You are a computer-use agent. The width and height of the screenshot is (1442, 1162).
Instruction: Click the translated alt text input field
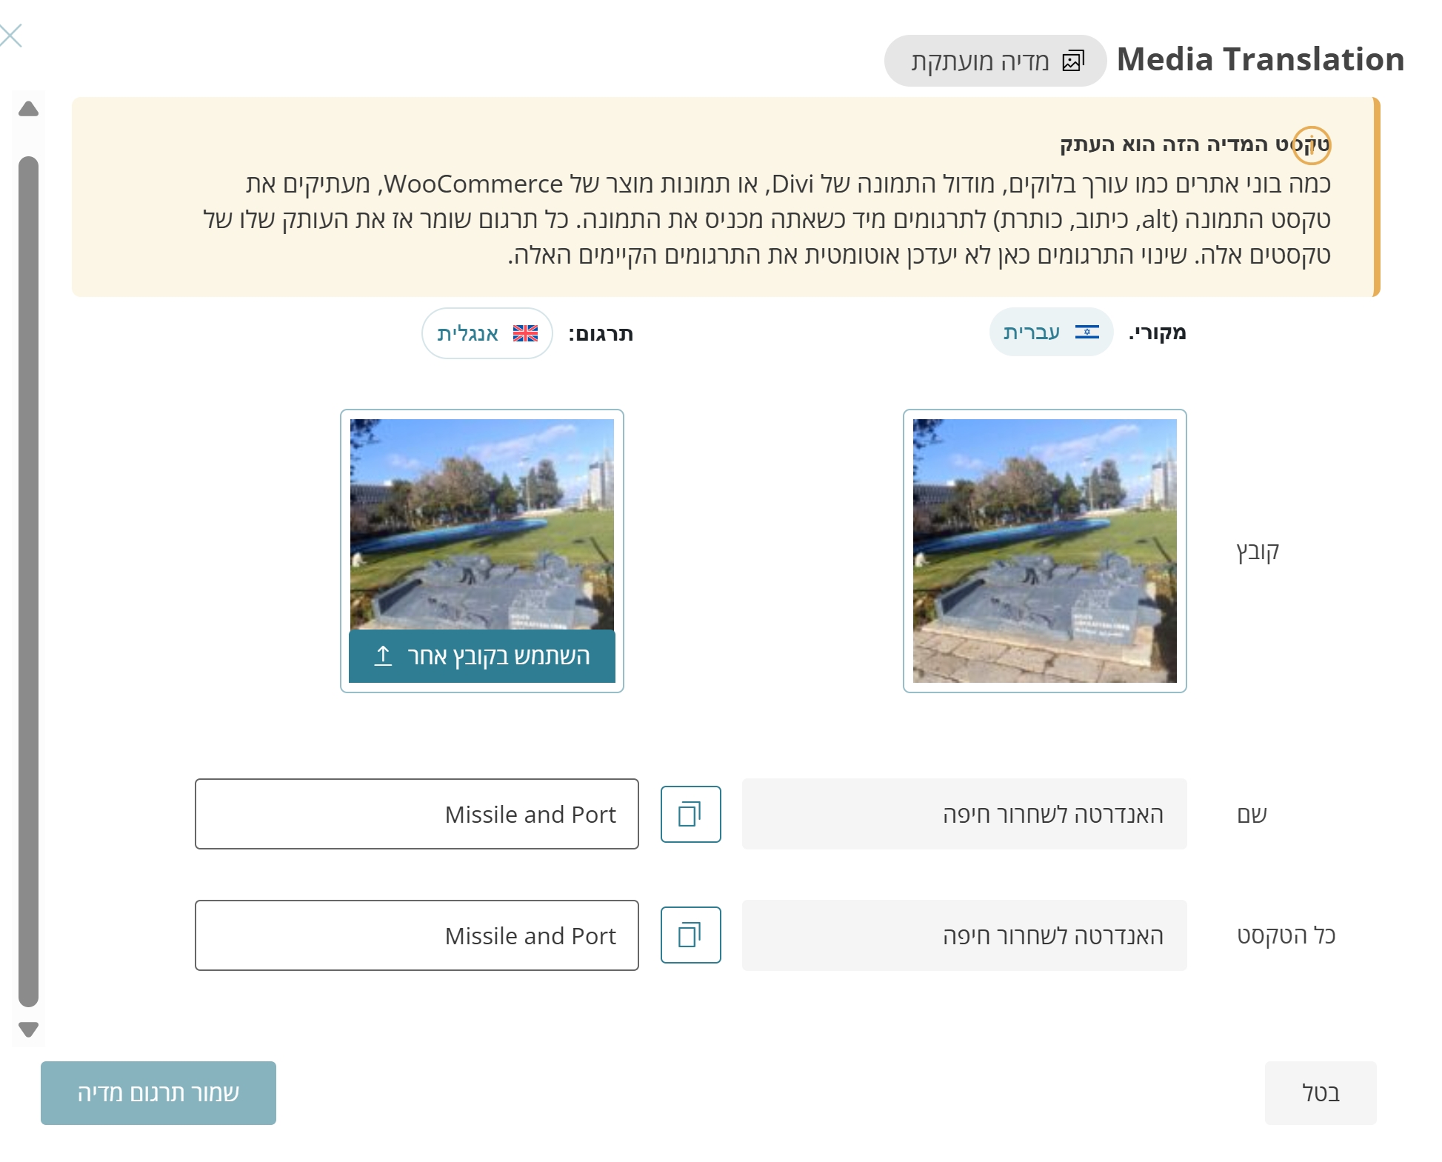click(x=416, y=935)
